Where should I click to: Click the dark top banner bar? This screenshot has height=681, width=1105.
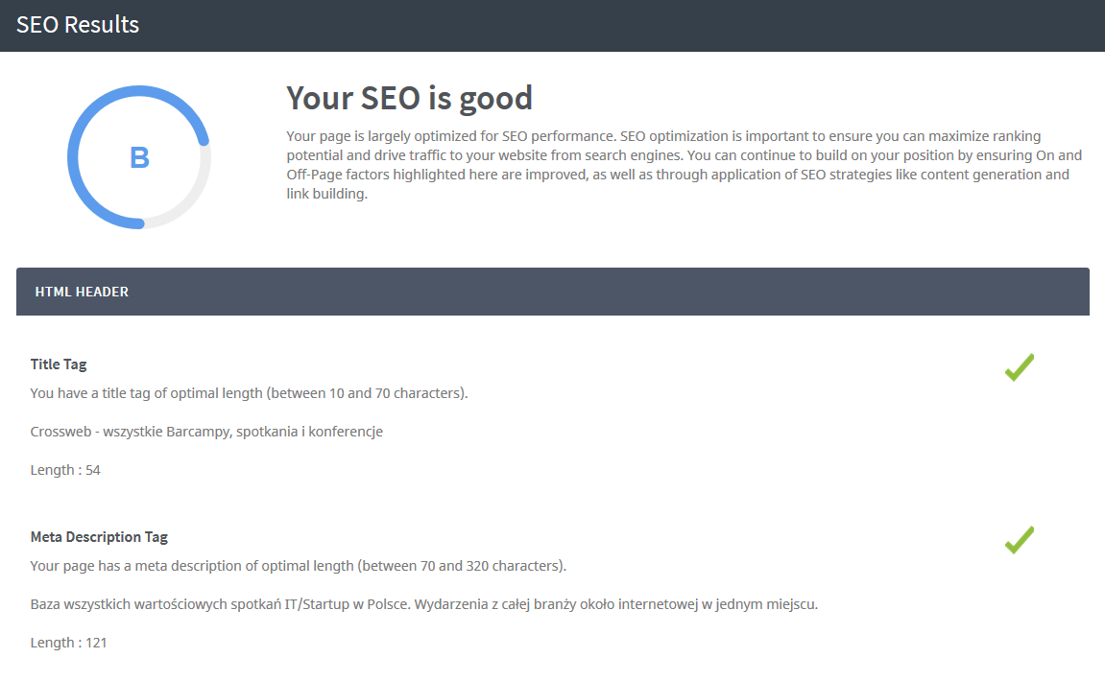(x=553, y=25)
